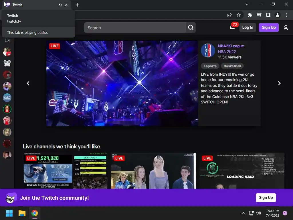293x220 pixels.
Task: Open the third sidebar channel avatar, red background
Action: [x=7, y=75]
